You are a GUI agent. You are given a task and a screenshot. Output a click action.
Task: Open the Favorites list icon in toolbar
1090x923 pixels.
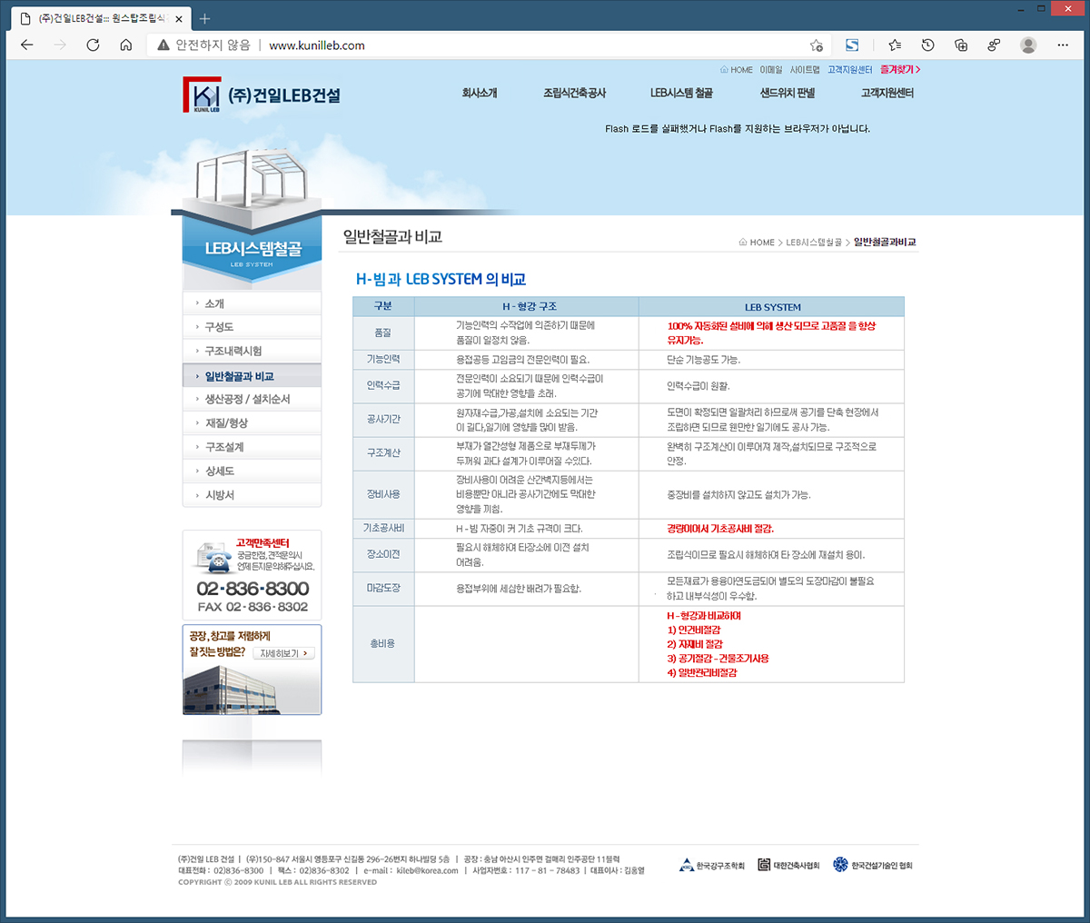pyautogui.click(x=895, y=45)
